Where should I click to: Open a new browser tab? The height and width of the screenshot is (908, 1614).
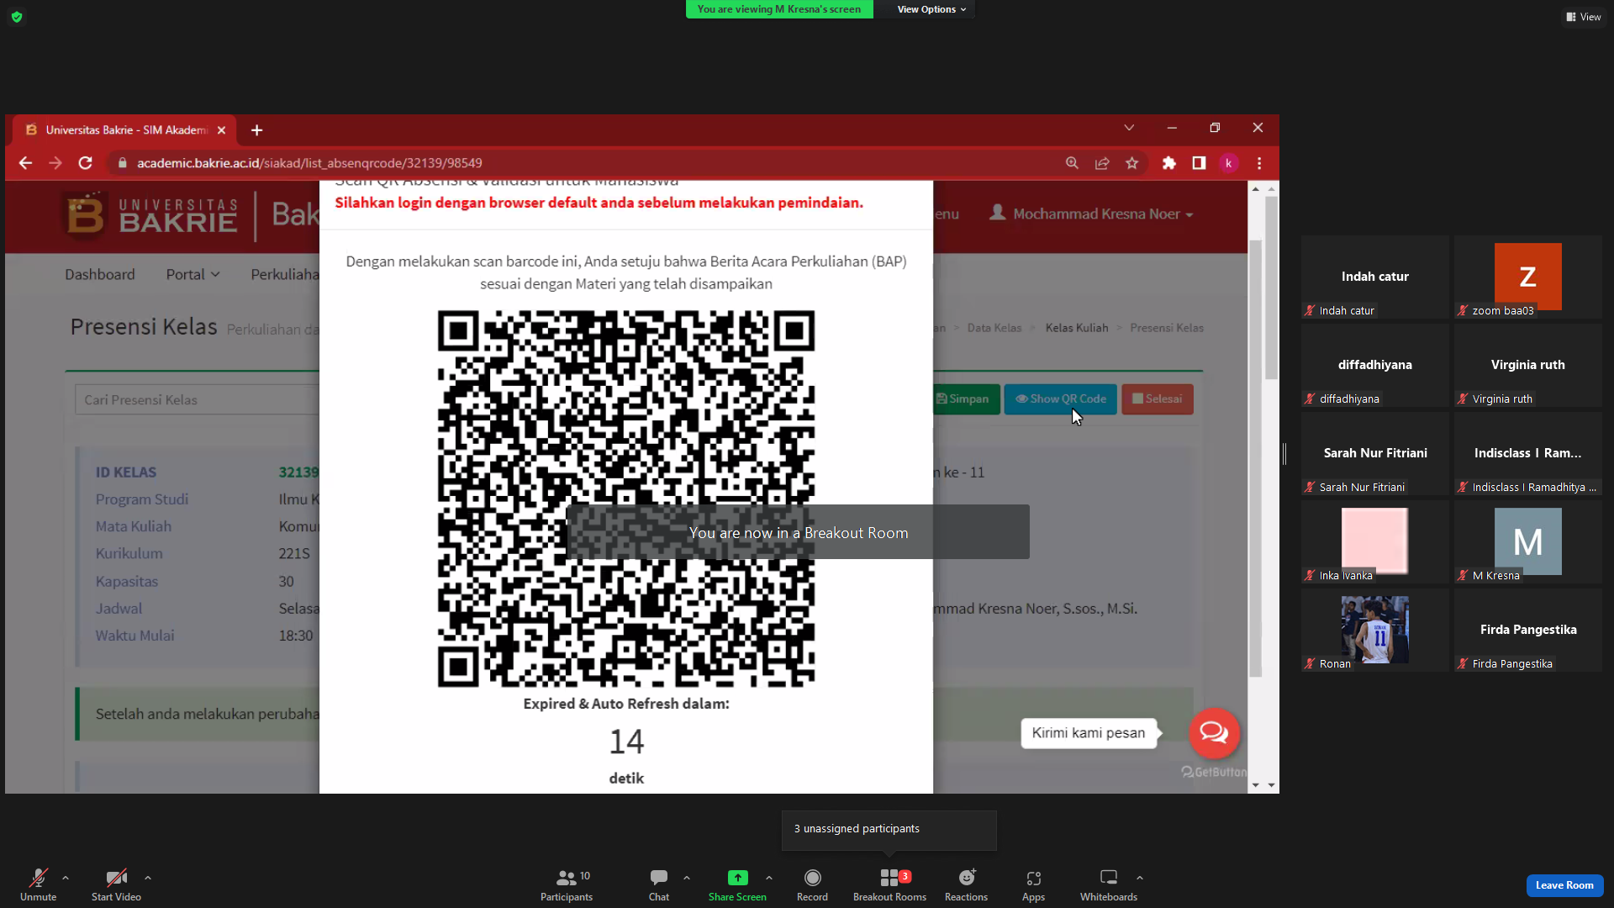(x=257, y=130)
